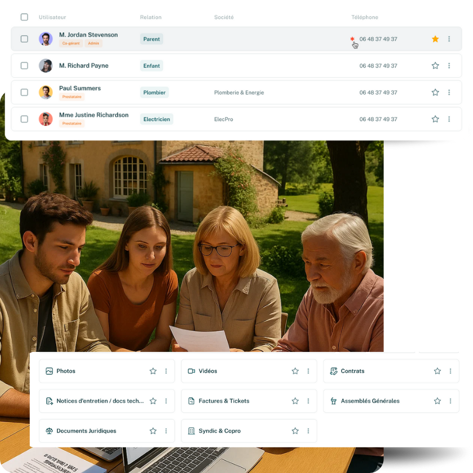The height and width of the screenshot is (473, 473).
Task: Star Paul Summers as favorite
Action: pos(435,92)
